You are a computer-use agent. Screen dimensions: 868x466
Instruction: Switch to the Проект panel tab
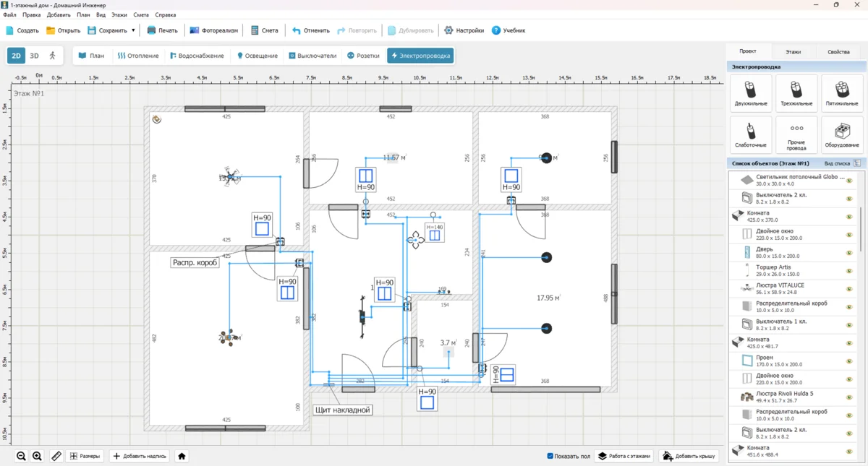tap(748, 51)
